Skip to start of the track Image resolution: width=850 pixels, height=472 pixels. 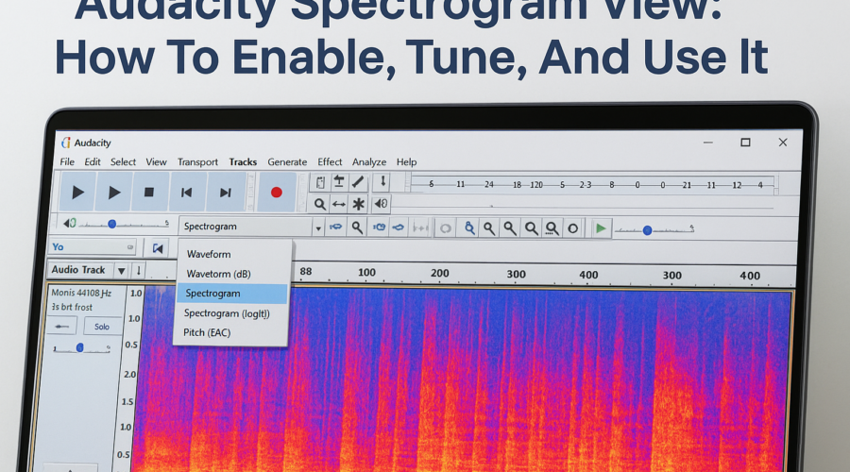pos(186,192)
